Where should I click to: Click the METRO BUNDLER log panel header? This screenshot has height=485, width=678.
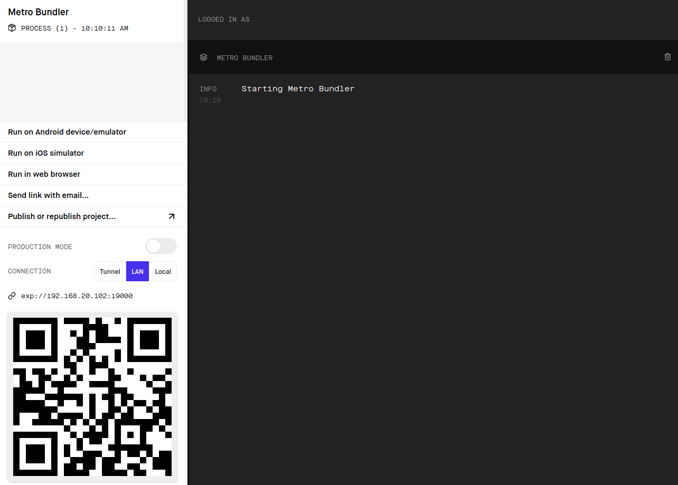click(432, 57)
